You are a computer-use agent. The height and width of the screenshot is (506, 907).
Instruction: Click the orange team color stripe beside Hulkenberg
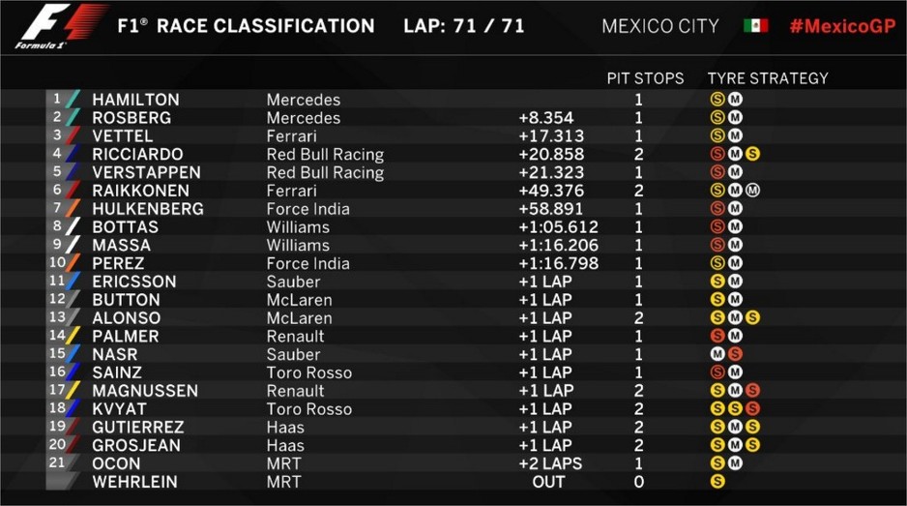click(73, 208)
